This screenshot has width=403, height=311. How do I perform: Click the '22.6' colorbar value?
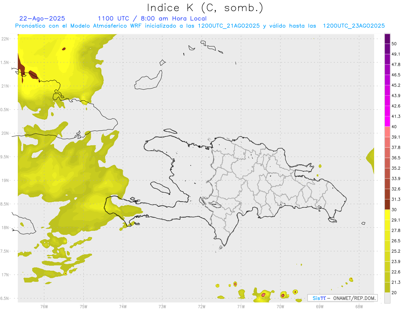396,272
